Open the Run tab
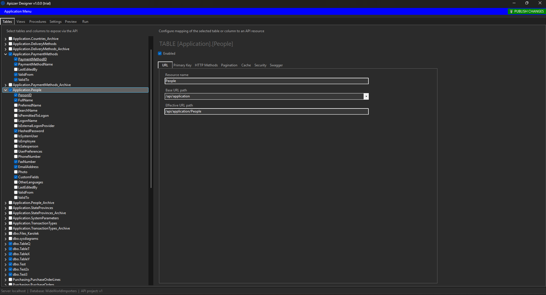Viewport: 546px width, 295px height. [85, 22]
